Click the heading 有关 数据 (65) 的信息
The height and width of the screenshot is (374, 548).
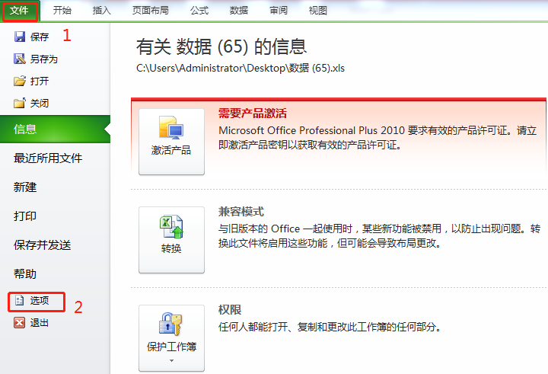point(221,46)
